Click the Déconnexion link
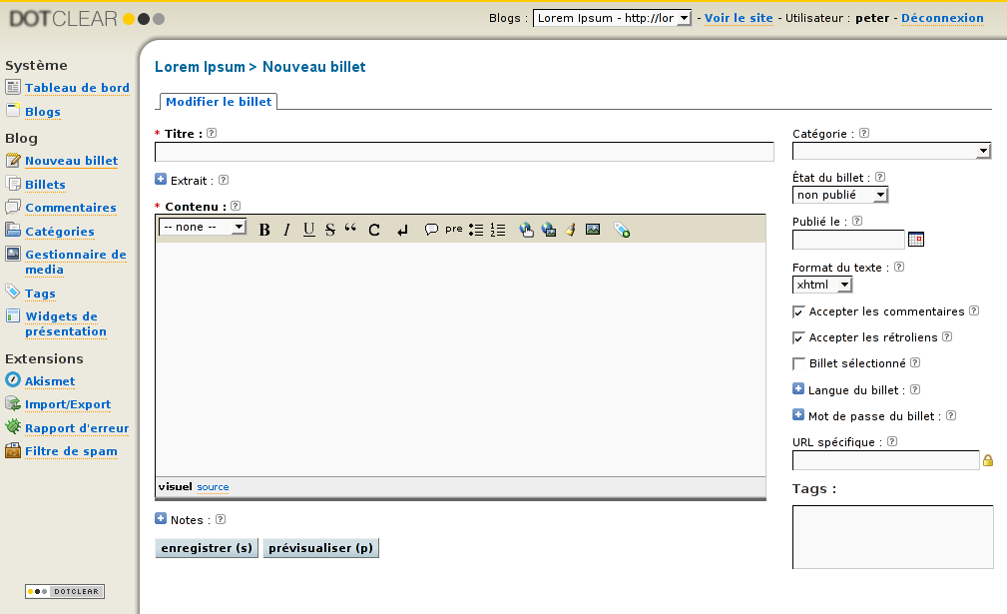This screenshot has width=1007, height=614. click(941, 18)
